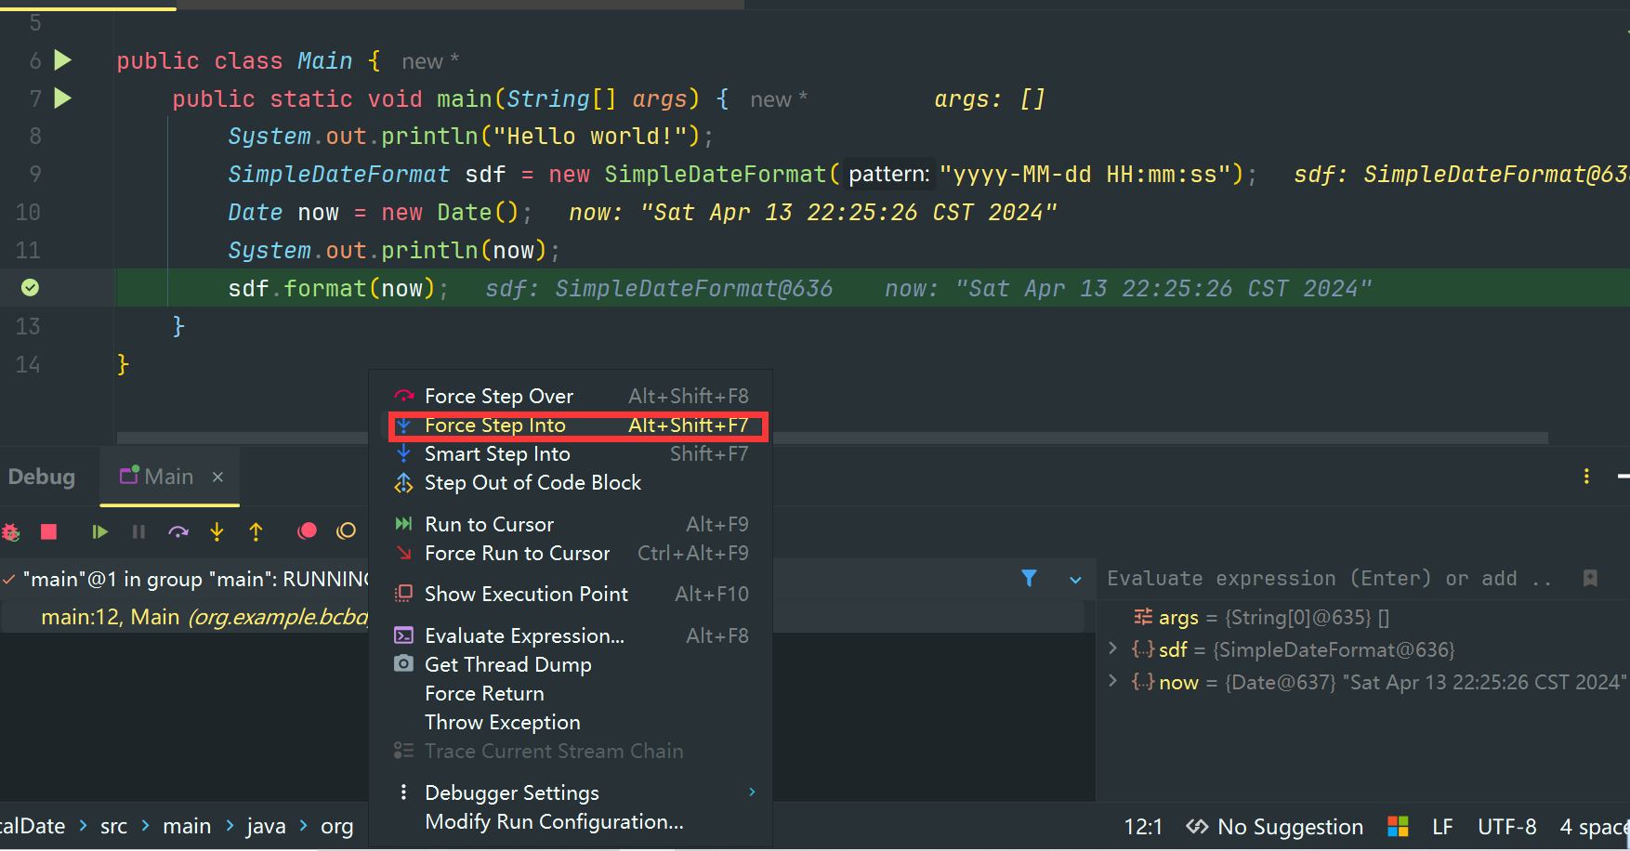This screenshot has height=851, width=1630.
Task: Select thread "main"@1 in group main
Action: [x=197, y=579]
